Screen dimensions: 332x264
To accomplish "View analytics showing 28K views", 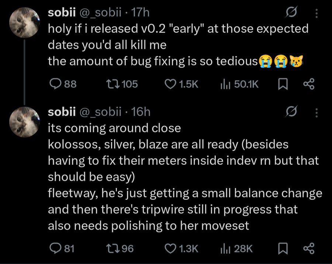I will (225, 249).
